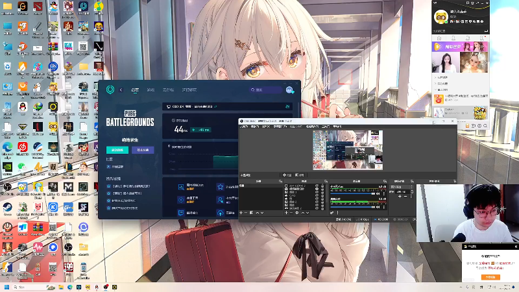Mute the Mic/Aux channel speaker icon
Image resolution: width=519 pixels, height=292 pixels.
(x=378, y=193)
